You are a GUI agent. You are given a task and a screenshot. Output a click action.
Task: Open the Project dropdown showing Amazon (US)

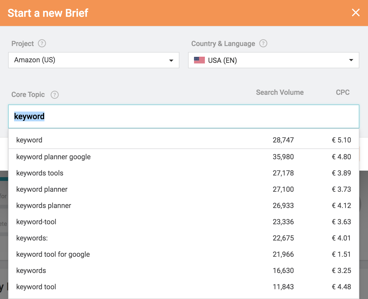click(x=94, y=60)
